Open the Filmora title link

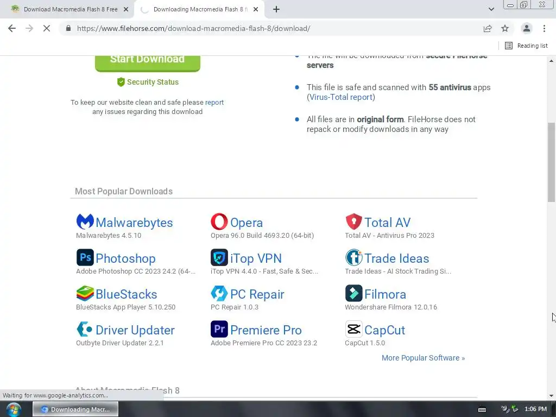click(385, 294)
